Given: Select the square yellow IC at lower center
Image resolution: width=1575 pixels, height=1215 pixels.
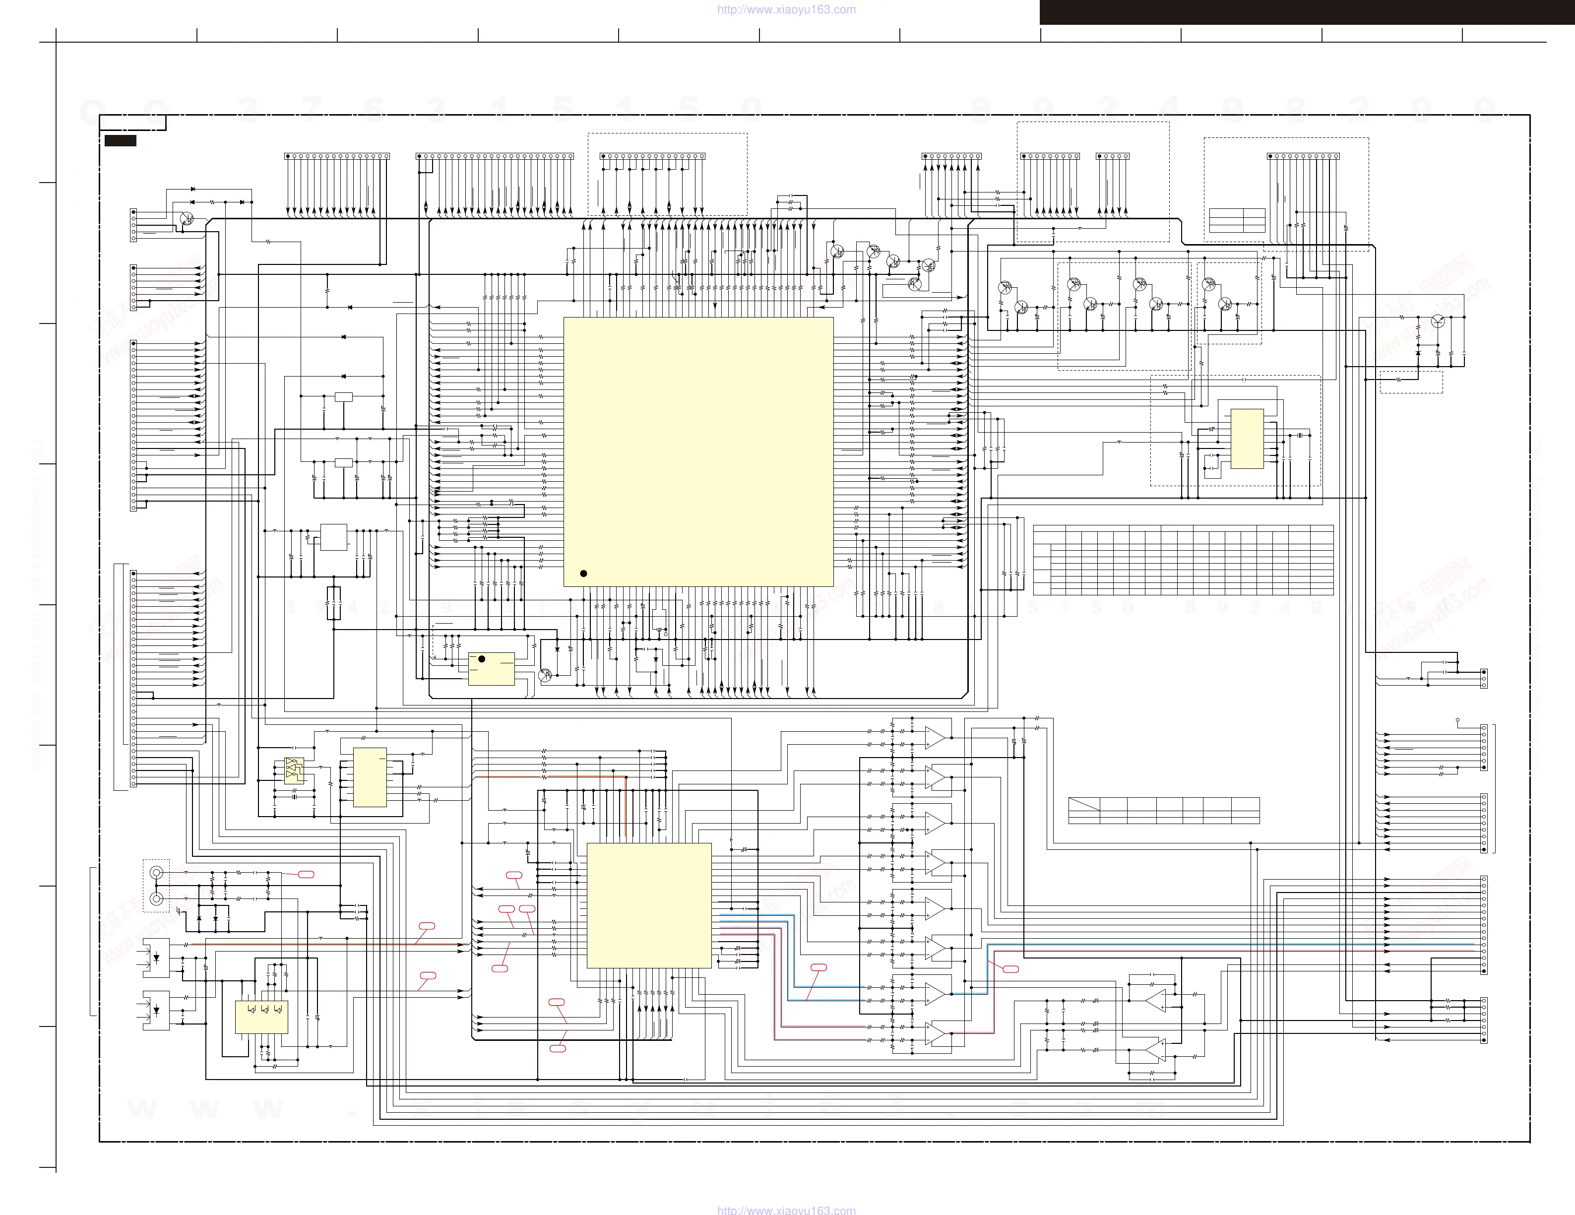Looking at the screenshot, I should [649, 905].
